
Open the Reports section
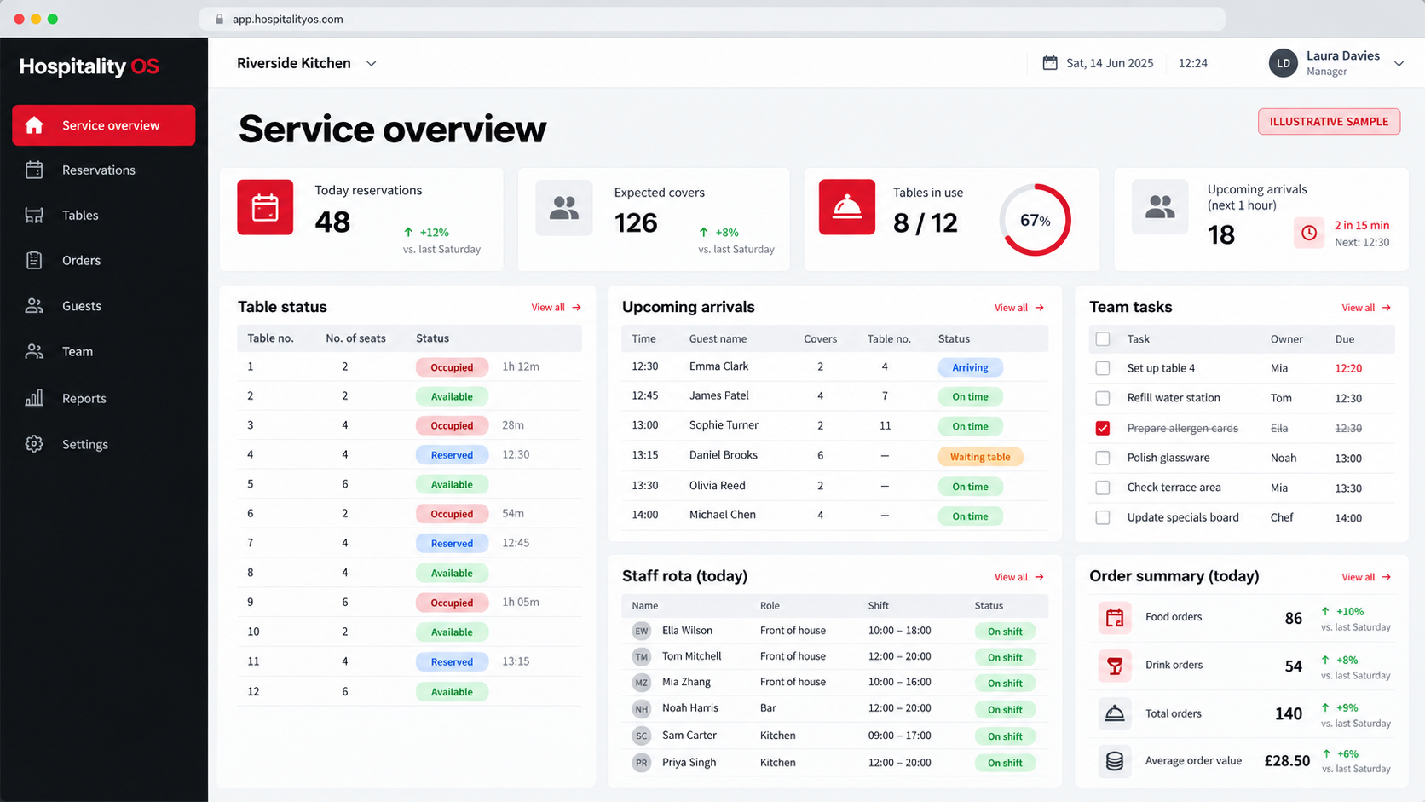coord(103,398)
